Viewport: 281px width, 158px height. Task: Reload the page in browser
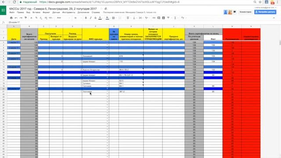click(x=14, y=2)
